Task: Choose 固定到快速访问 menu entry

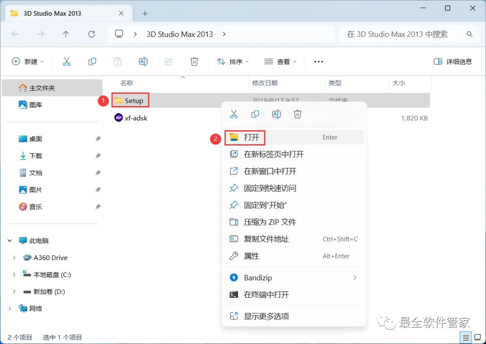Action: click(x=293, y=188)
